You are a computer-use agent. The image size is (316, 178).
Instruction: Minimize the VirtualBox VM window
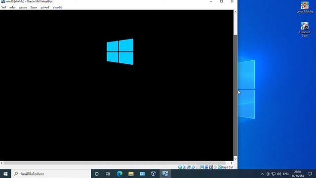(x=211, y=1)
